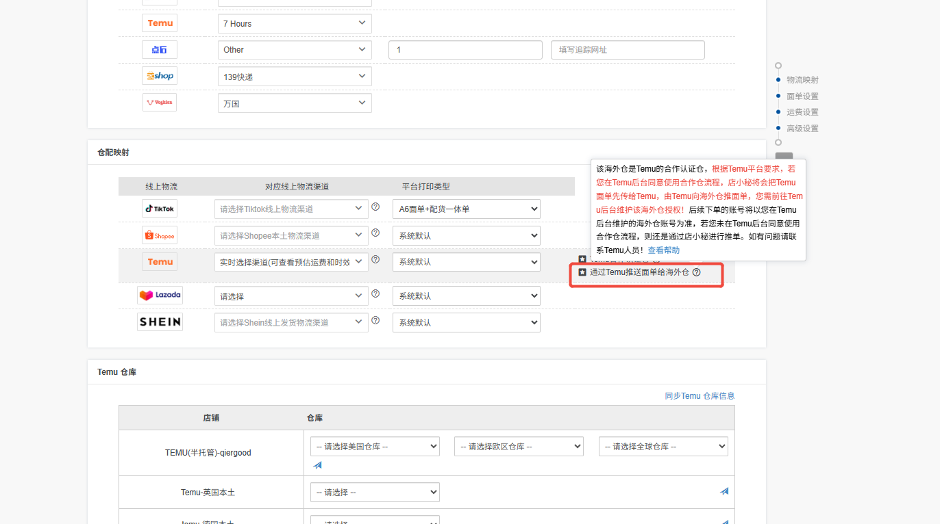The image size is (940, 524).
Task: Click the 查看帮助 link in tooltip
Action: [664, 250]
